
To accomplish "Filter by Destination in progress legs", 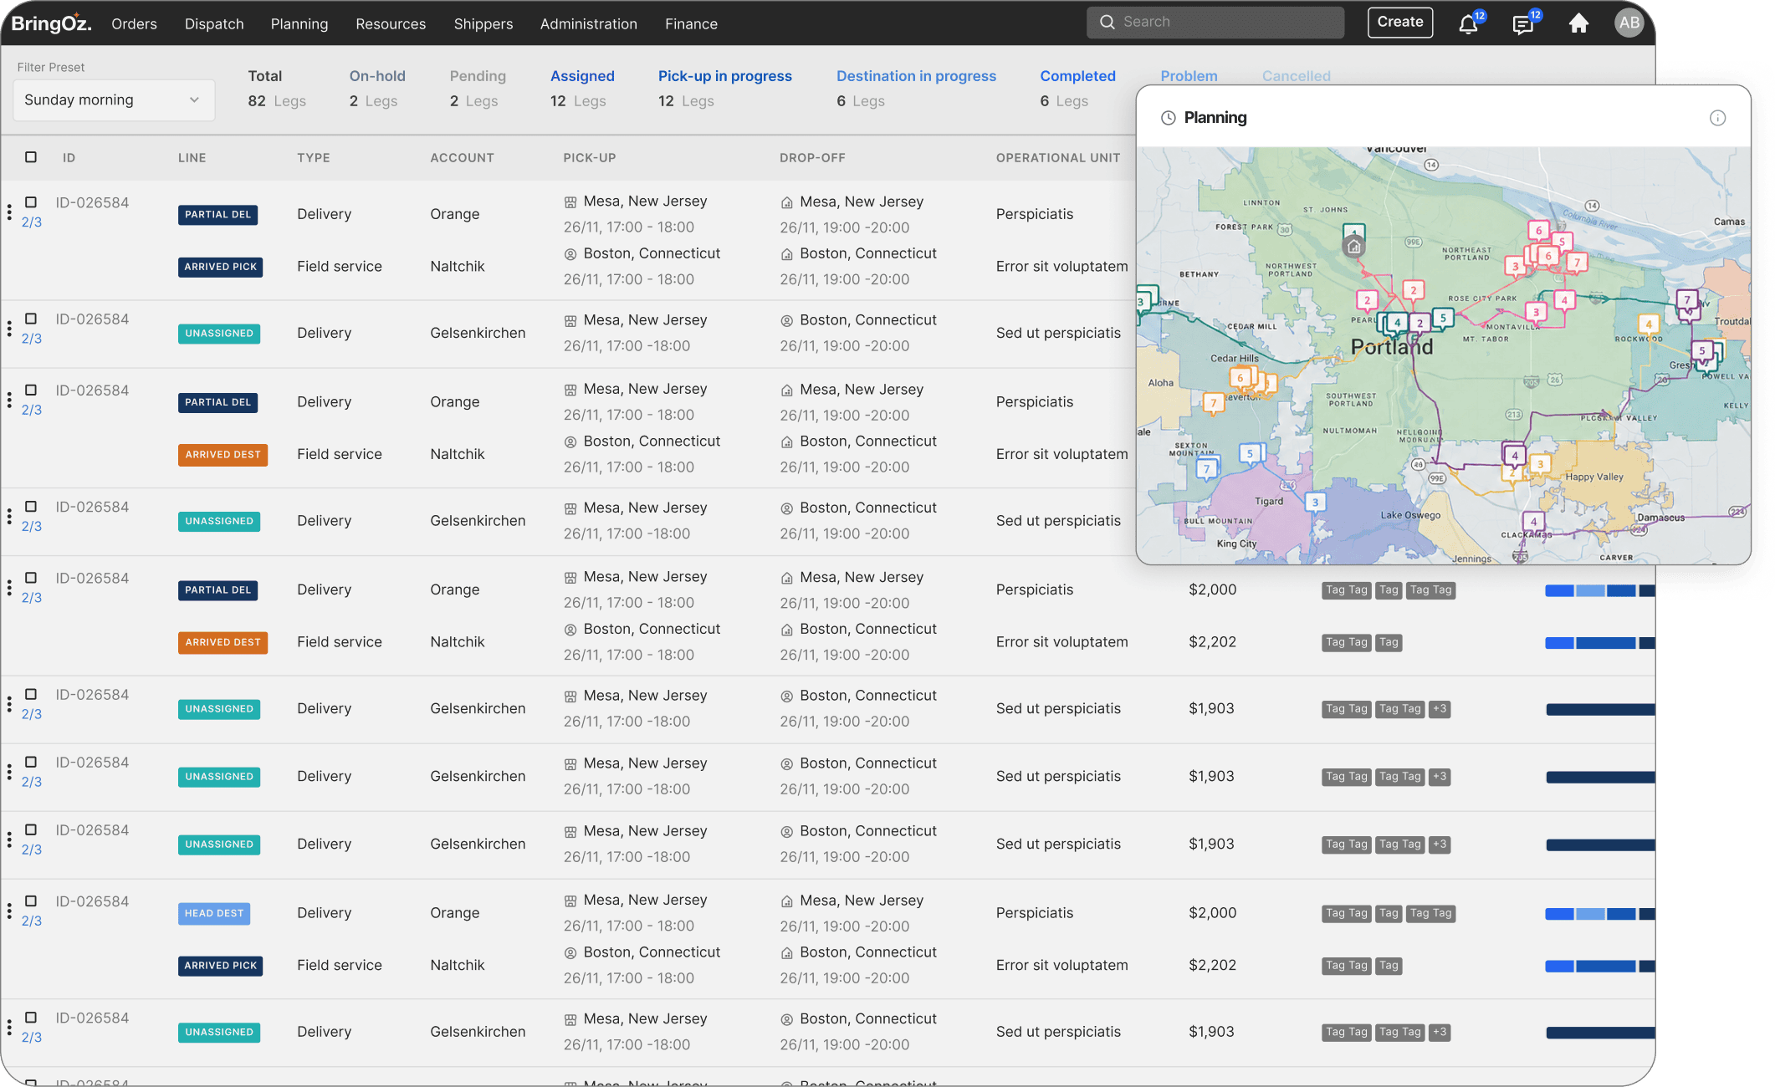I will coord(916,88).
